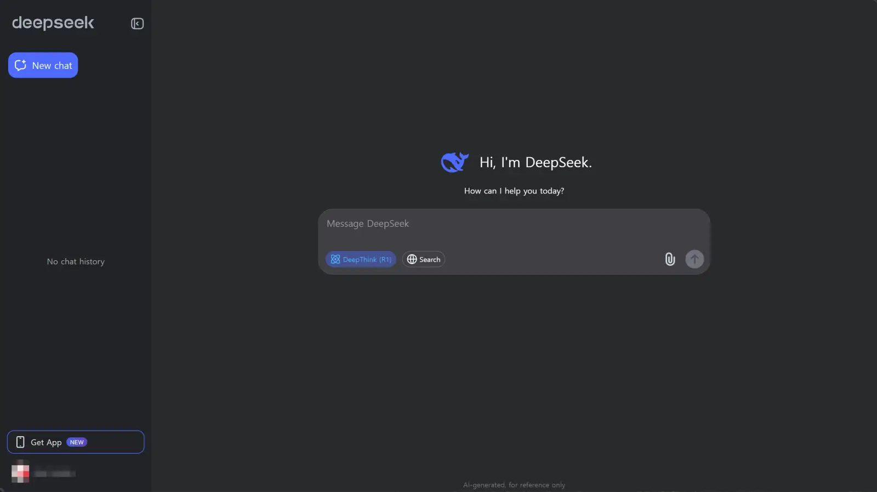Click the DeepSeek whale logo
The width and height of the screenshot is (877, 492).
454,162
